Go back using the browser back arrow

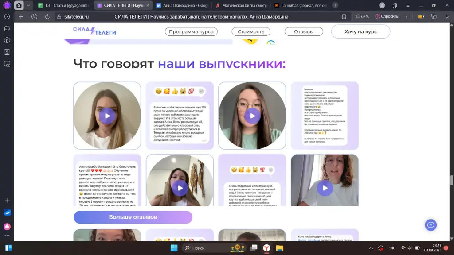point(21,16)
